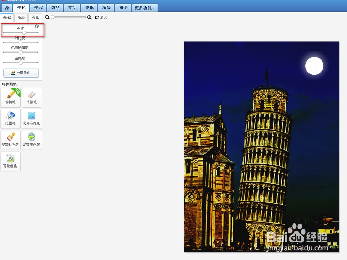This screenshot has width=347, height=260.
Task: Switch to the 调色 sub-tab
Action: 35,17
